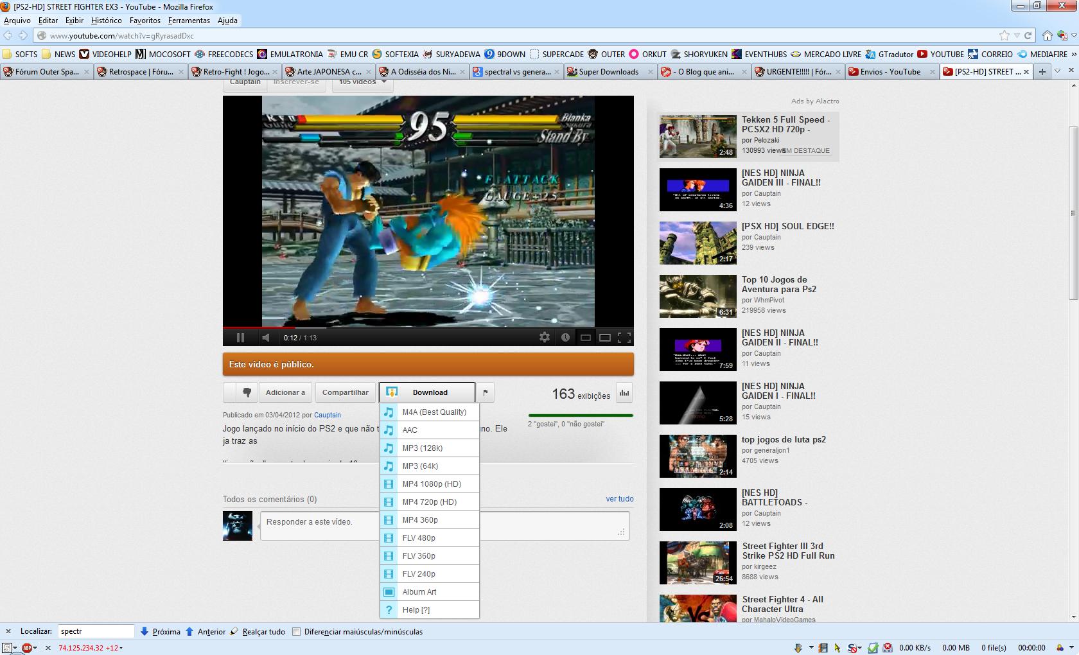Select MP3 (128k) download format

(x=430, y=448)
